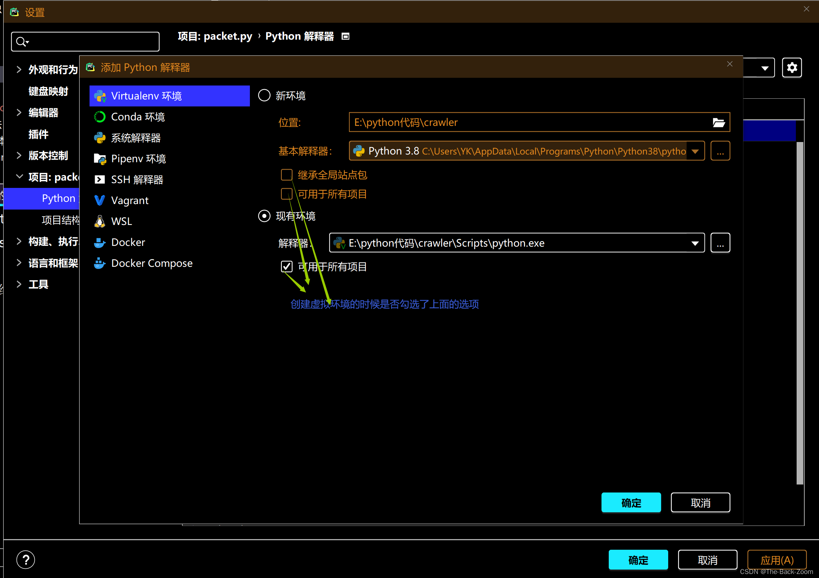Select the Pipenv environment entry
819x578 pixels.
tap(170, 159)
